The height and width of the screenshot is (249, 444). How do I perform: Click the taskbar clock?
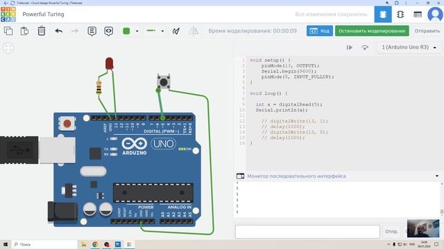point(424,244)
